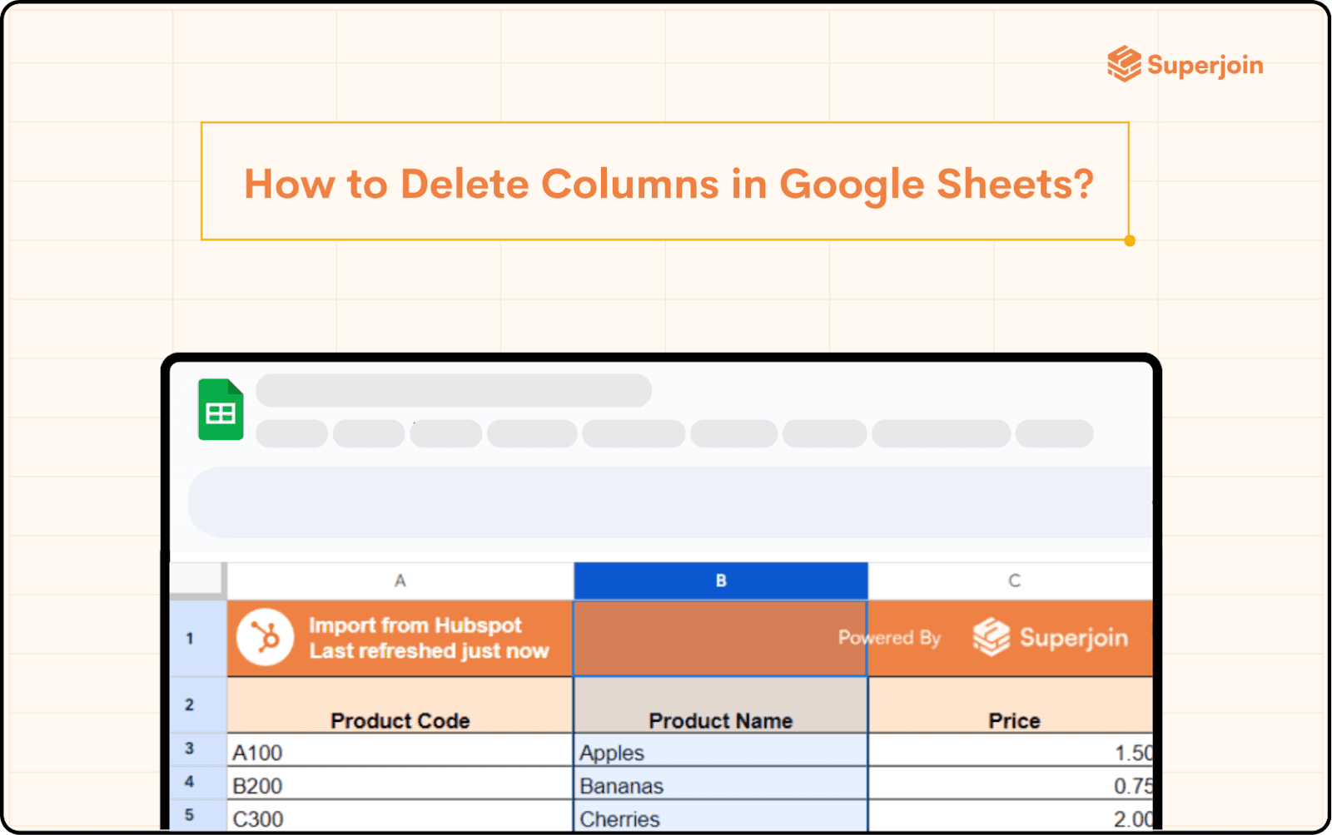1332x835 pixels.
Task: Click cell containing 'Bananas'
Action: click(x=721, y=783)
